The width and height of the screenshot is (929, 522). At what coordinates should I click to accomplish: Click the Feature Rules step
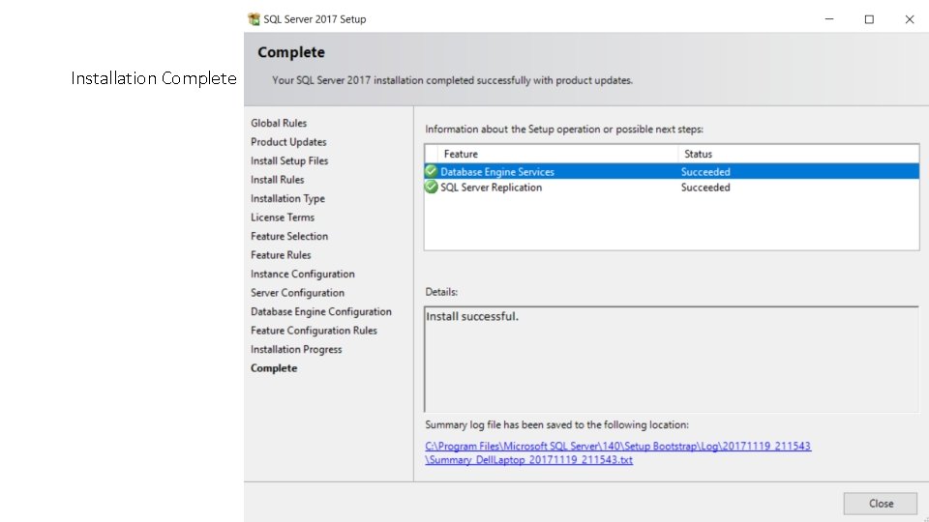(281, 255)
